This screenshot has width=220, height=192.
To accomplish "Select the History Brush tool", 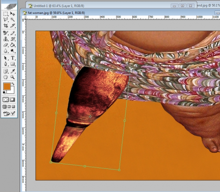I will (x=12, y=39).
